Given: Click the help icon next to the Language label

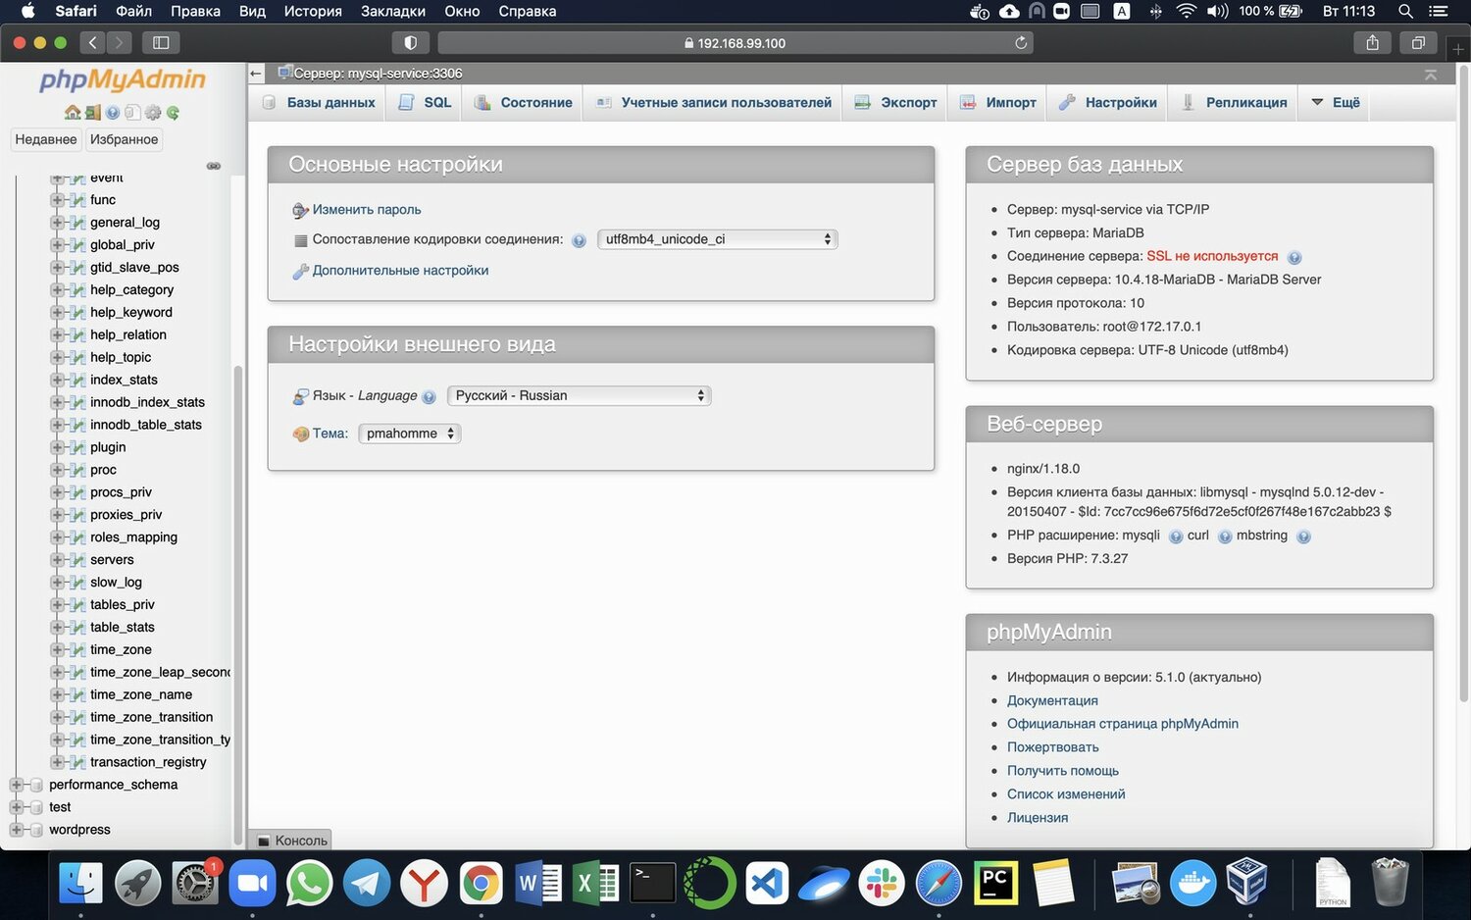Looking at the screenshot, I should click(429, 397).
